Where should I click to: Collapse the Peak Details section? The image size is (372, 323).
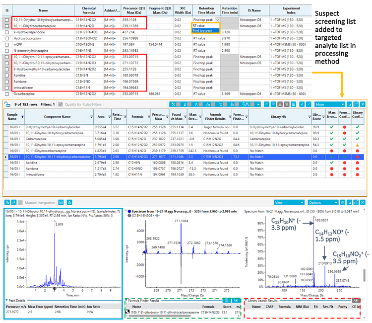click(x=7, y=301)
